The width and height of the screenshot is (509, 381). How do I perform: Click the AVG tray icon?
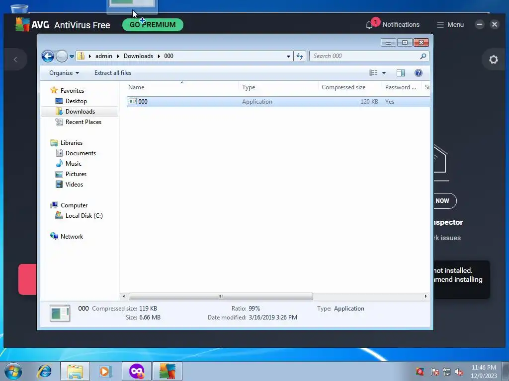click(420, 371)
